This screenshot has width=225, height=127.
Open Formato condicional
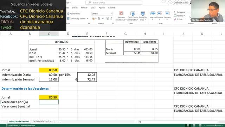121,16
